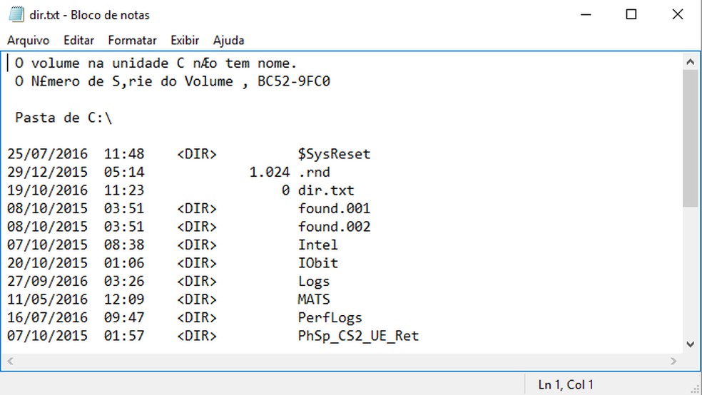Place cursor on the Pasta de C:\ line
Viewport: 702px width, 395px height.
pyautogui.click(x=63, y=118)
